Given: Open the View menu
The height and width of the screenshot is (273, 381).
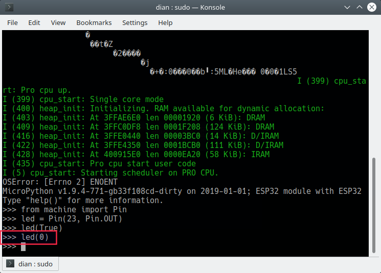Looking at the screenshot, I should pos(58,22).
